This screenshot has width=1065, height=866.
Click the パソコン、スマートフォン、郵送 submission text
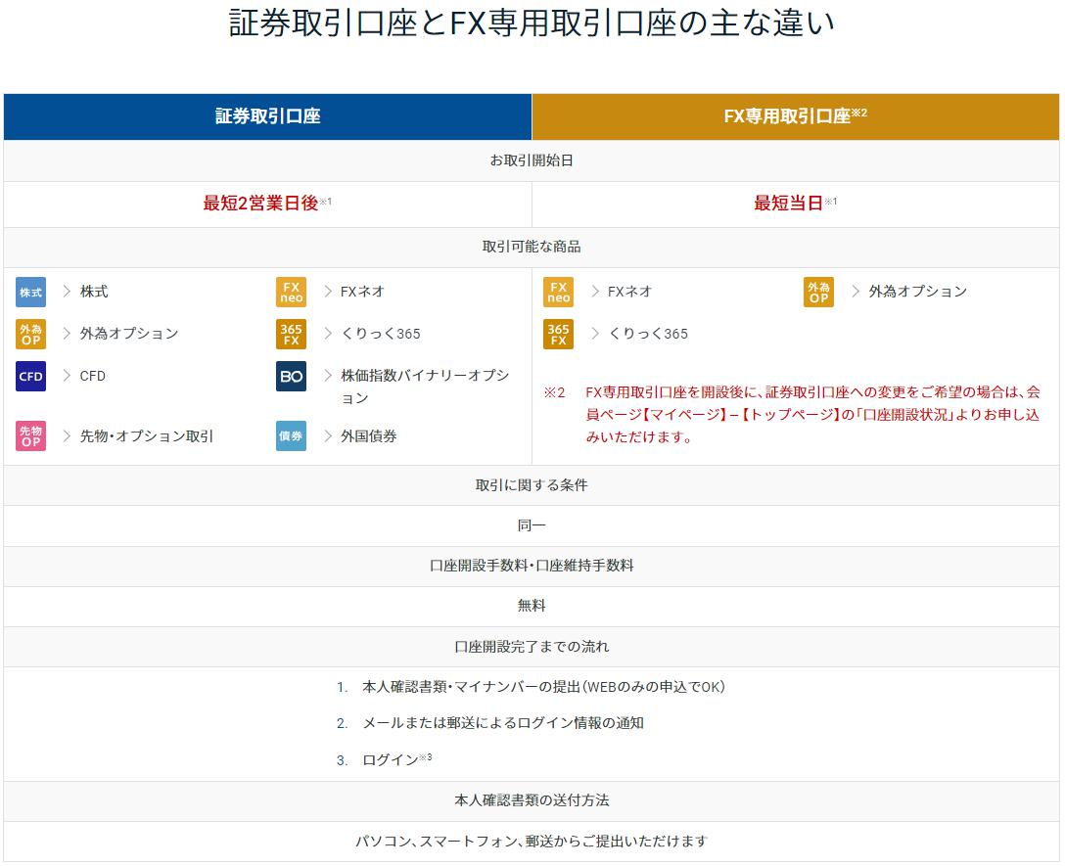click(532, 842)
